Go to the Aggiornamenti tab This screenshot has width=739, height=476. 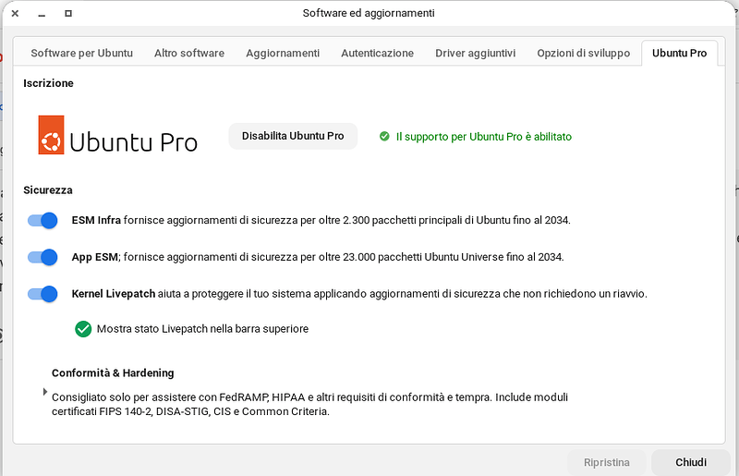pyautogui.click(x=283, y=54)
